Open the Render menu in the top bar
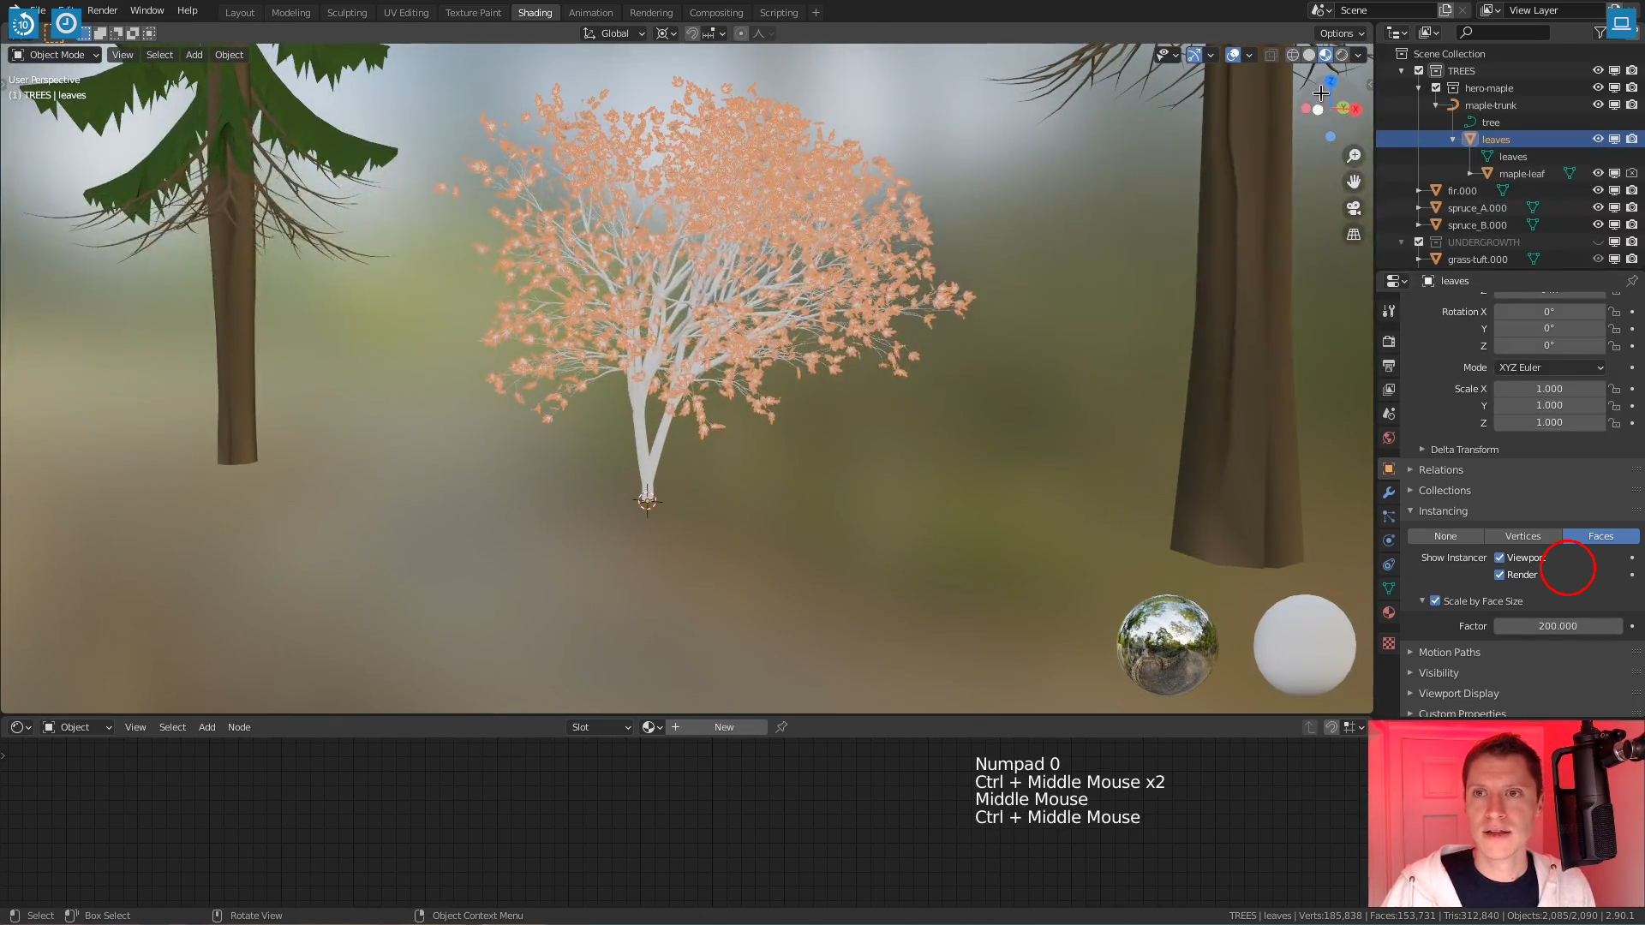The width and height of the screenshot is (1645, 925). [x=103, y=10]
